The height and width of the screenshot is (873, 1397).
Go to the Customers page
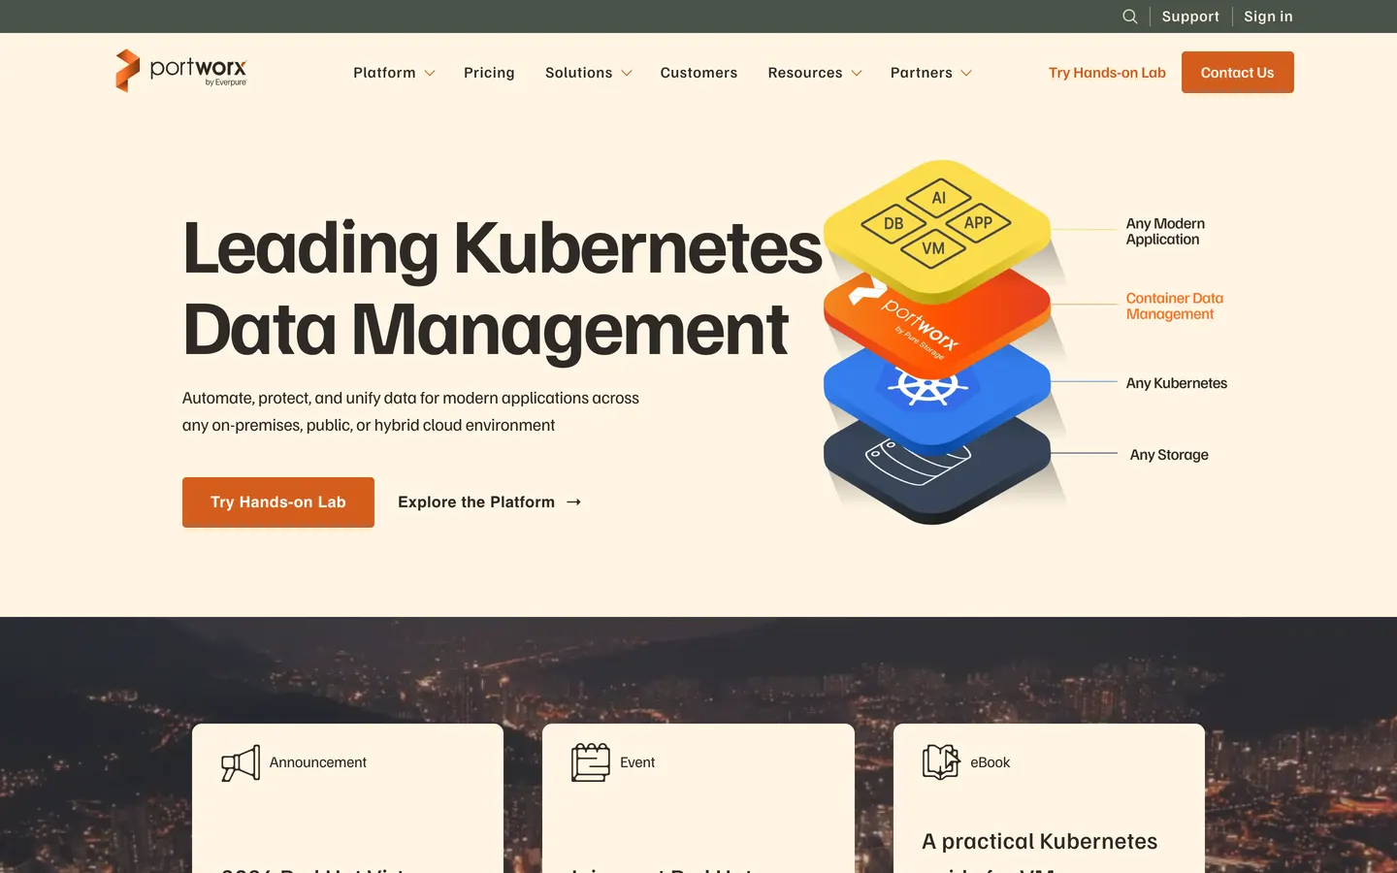click(698, 73)
